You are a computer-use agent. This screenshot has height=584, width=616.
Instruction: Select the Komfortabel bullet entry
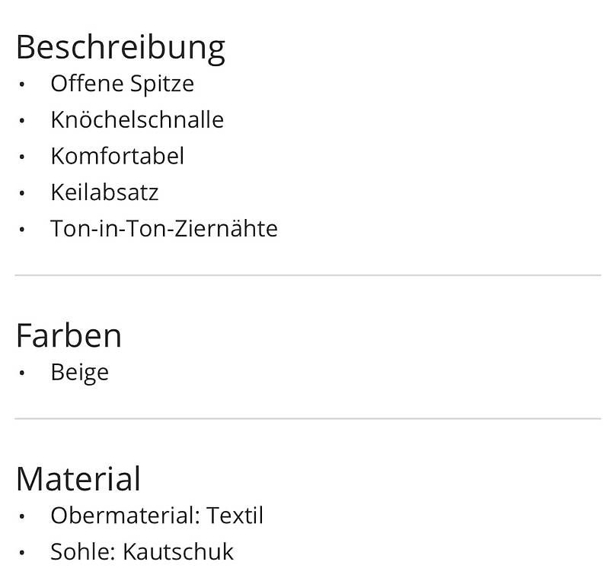117,156
